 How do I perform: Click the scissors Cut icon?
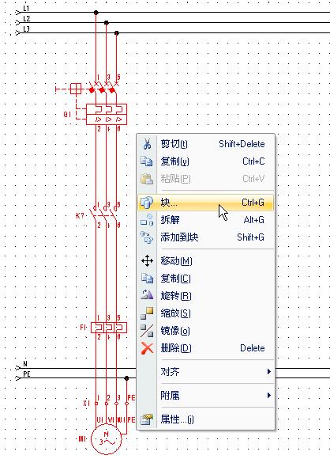147,144
